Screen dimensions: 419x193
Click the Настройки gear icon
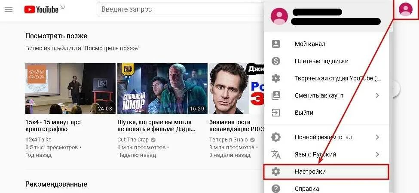click(275, 172)
